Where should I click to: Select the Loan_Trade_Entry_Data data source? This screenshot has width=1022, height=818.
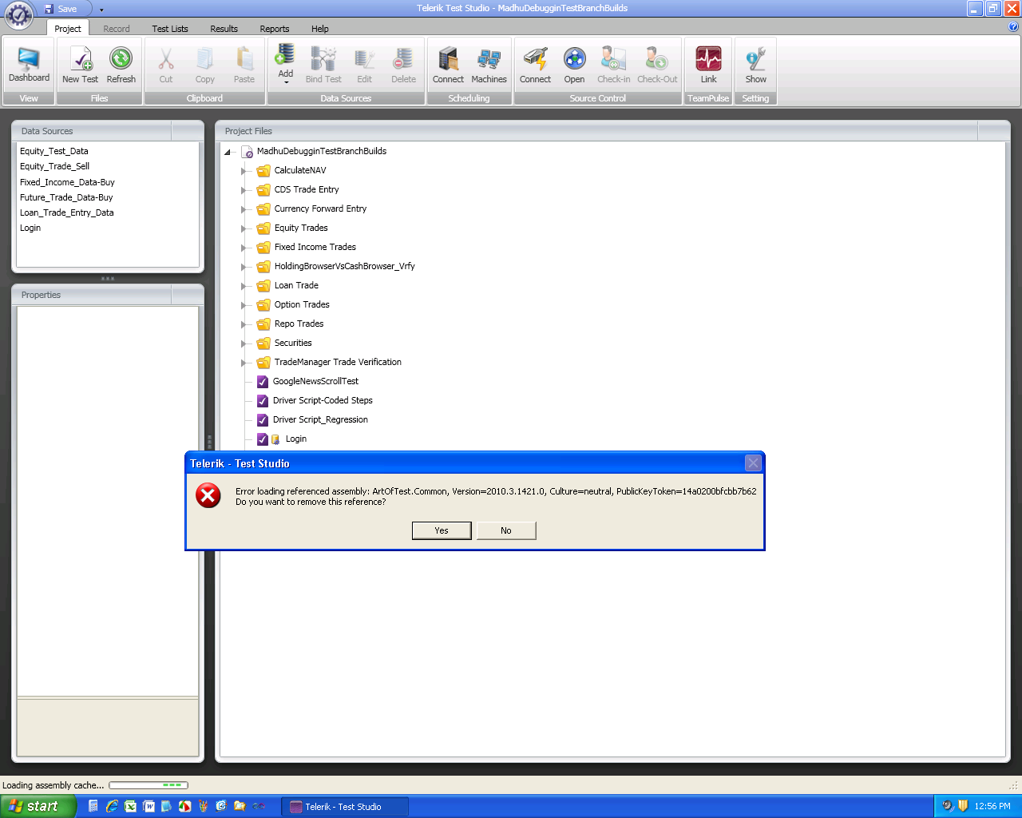tap(67, 212)
